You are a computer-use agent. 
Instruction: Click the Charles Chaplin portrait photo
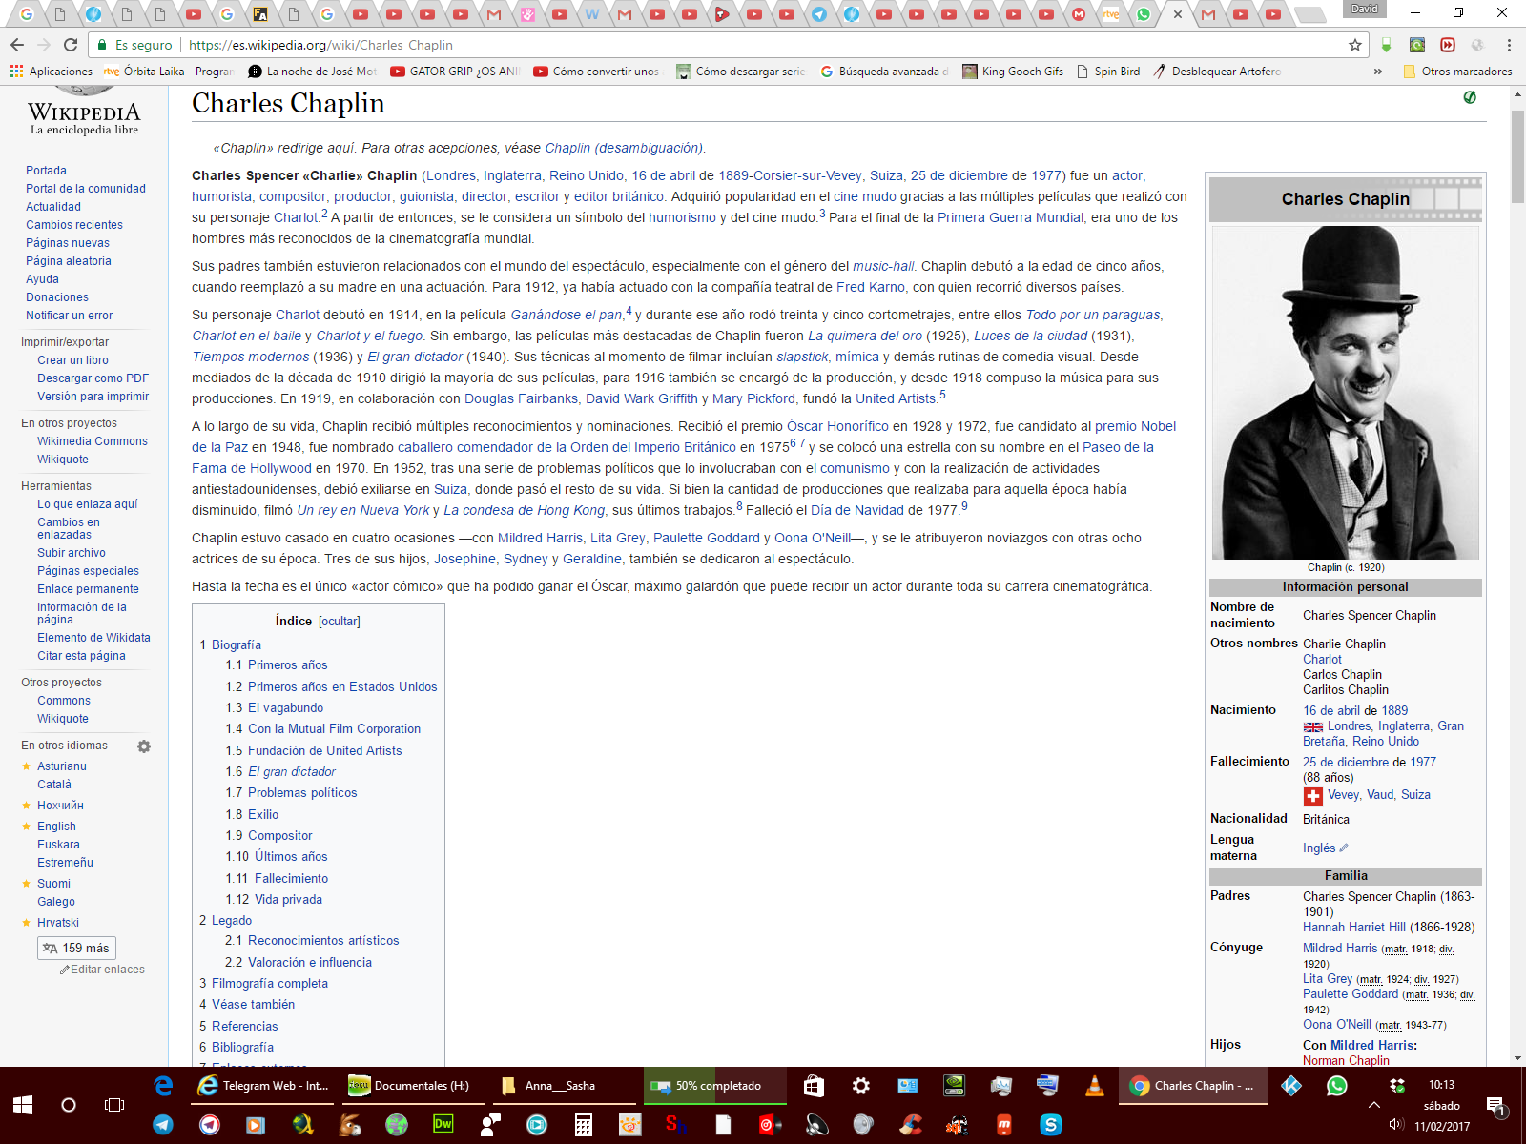(x=1345, y=392)
